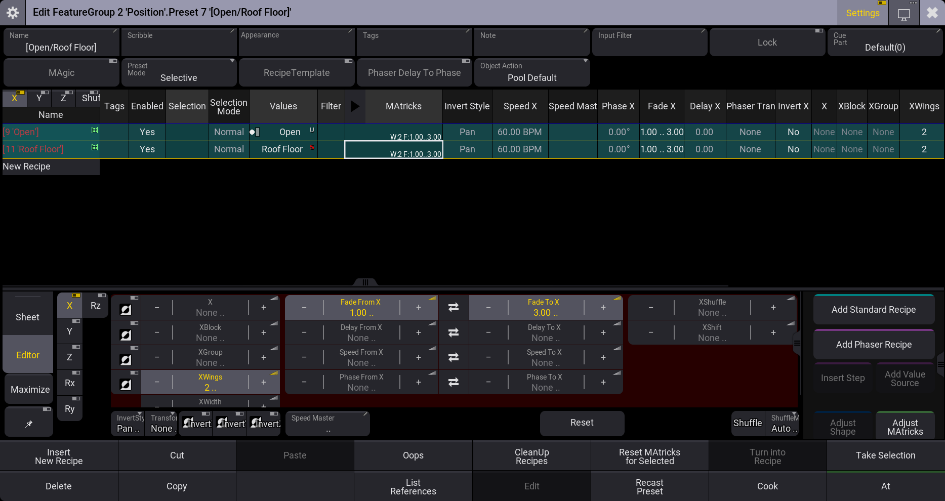Open the ShuffleMode Auto dropdown

point(783,424)
